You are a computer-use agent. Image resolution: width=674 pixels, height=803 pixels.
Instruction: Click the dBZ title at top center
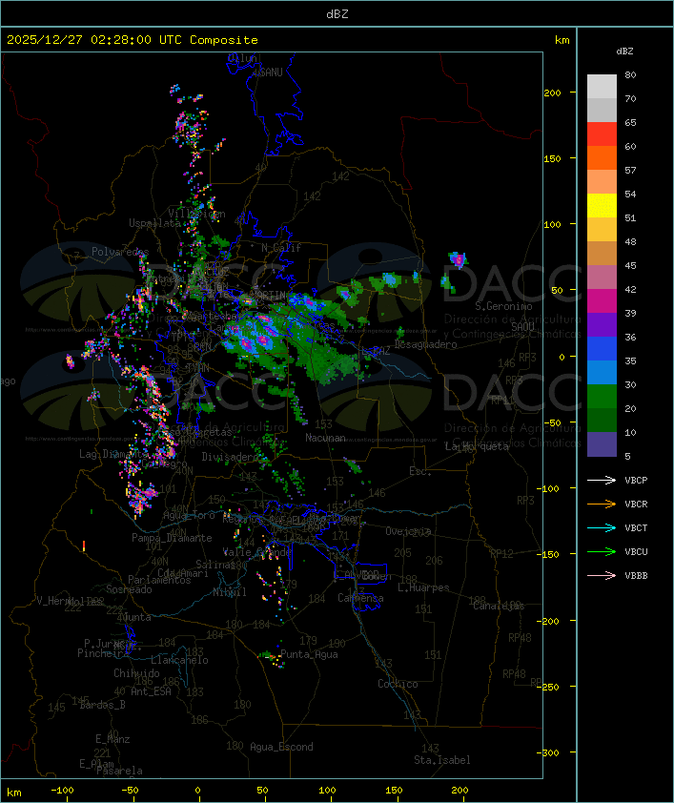pos(337,14)
